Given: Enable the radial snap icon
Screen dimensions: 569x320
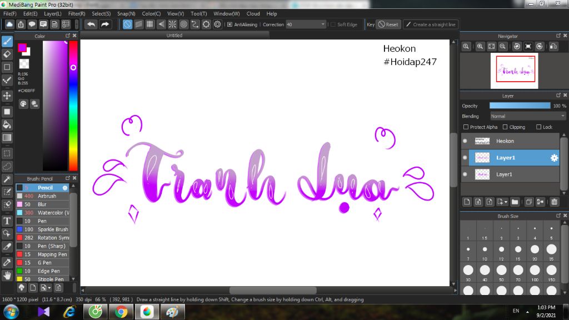Looking at the screenshot, I should pos(172,24).
